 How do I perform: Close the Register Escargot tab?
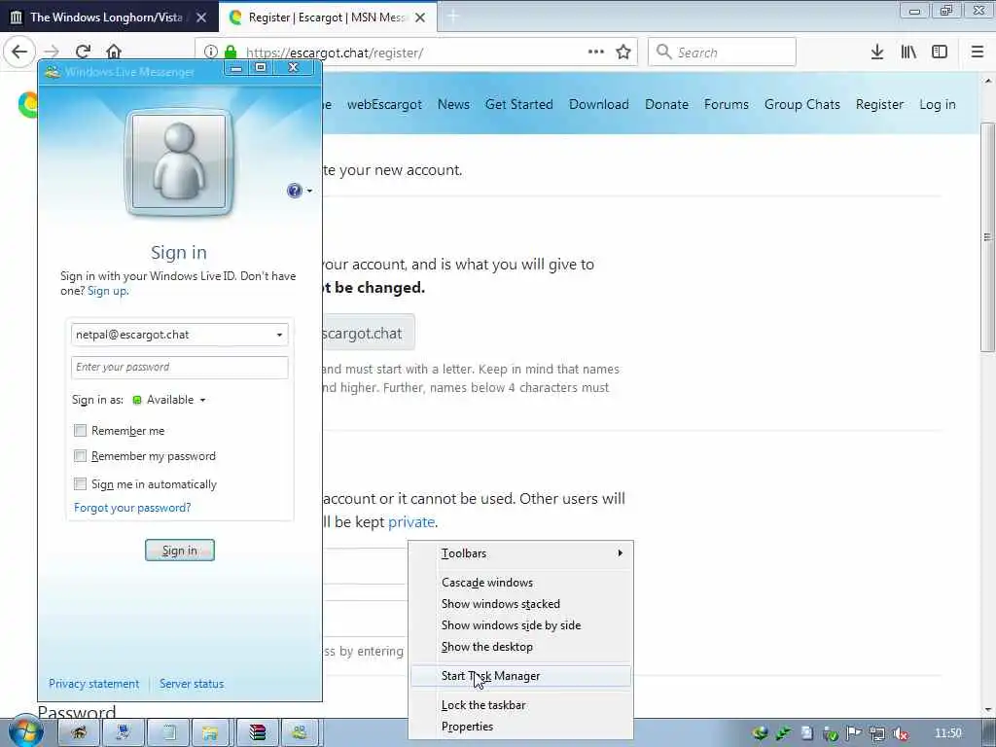[x=420, y=18]
